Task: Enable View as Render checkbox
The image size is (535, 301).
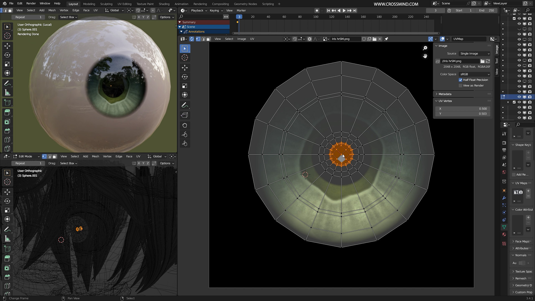Action: [461, 86]
